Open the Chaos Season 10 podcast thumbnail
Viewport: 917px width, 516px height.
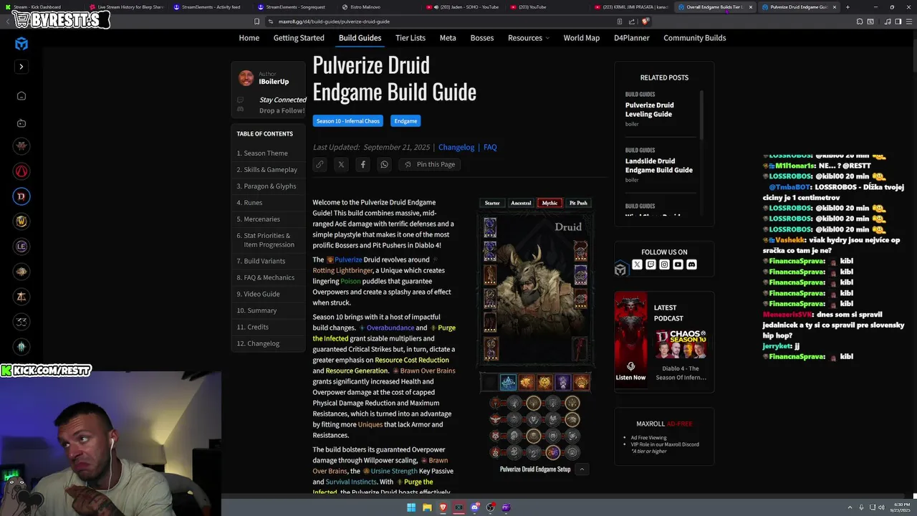coord(681,343)
